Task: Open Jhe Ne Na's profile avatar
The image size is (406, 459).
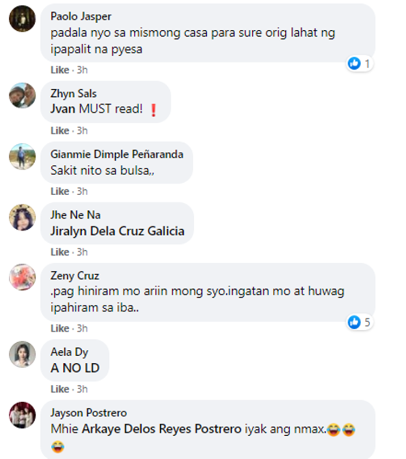Action: coord(22,217)
